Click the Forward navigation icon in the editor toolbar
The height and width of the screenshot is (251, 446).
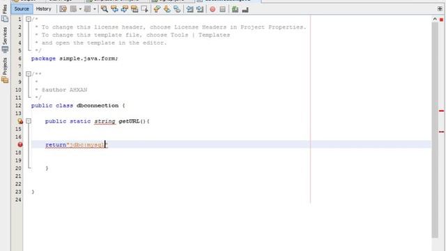point(87,9)
